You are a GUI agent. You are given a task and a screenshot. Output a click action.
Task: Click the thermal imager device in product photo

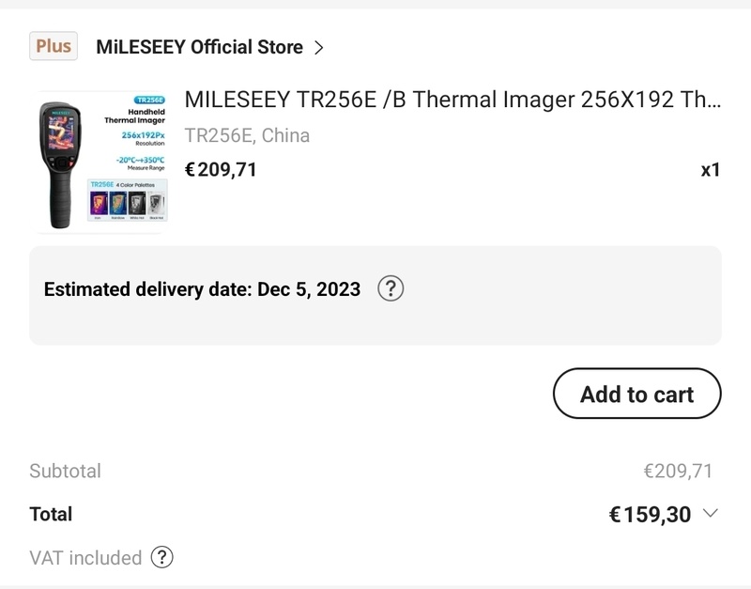tap(60, 158)
